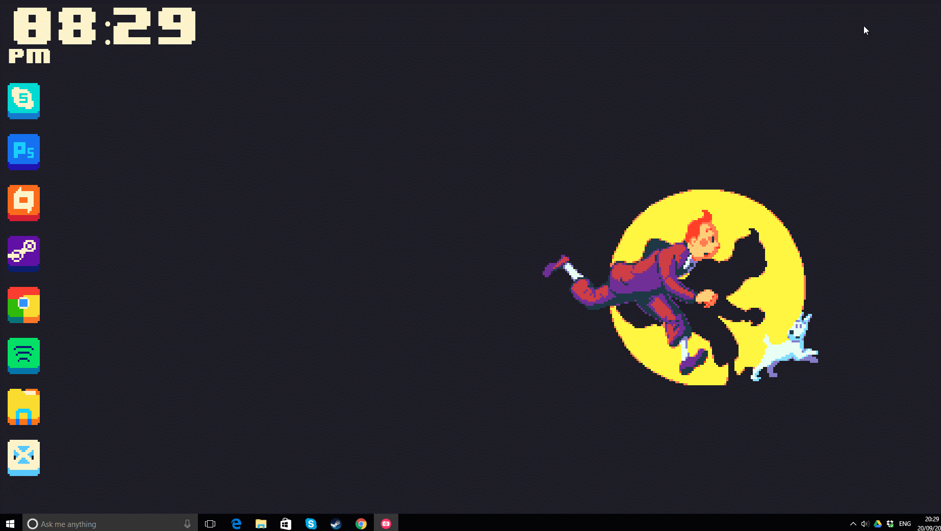Screen dimensions: 941x531
Task: Launch Steam from the purple desktop icon
Action: click(x=23, y=253)
